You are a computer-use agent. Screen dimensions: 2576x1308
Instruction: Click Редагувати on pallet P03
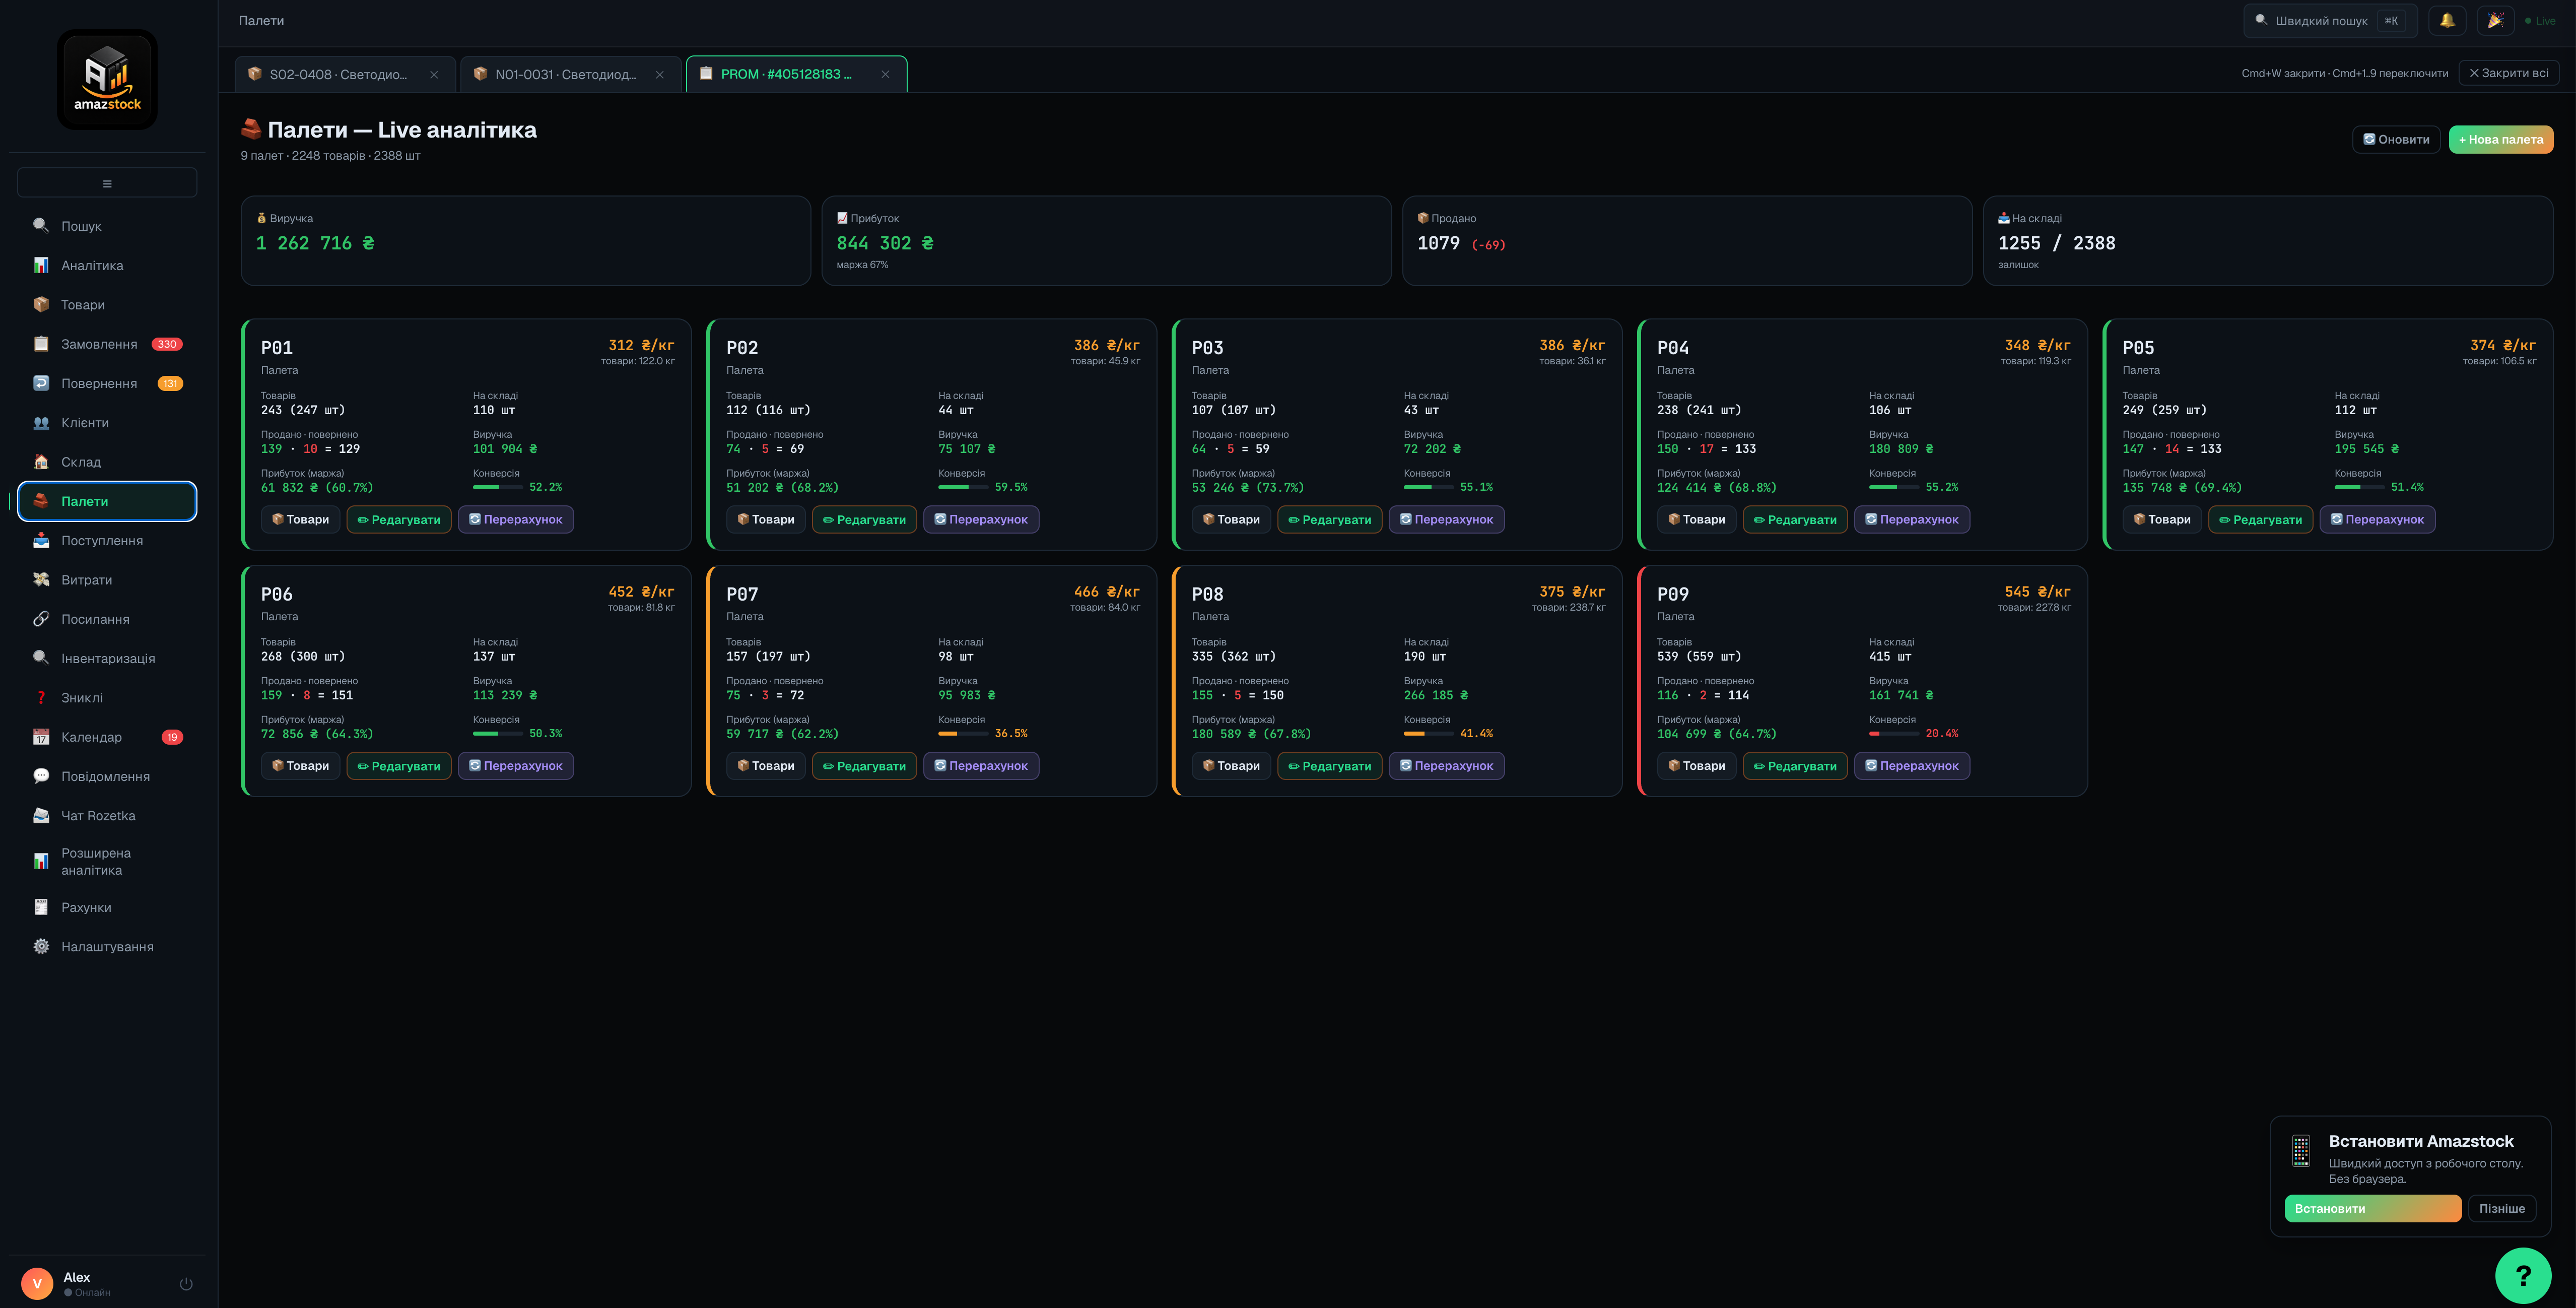tap(1330, 520)
